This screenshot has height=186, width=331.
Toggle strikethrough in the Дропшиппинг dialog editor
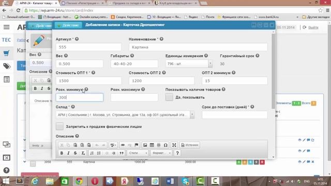click(x=76, y=153)
